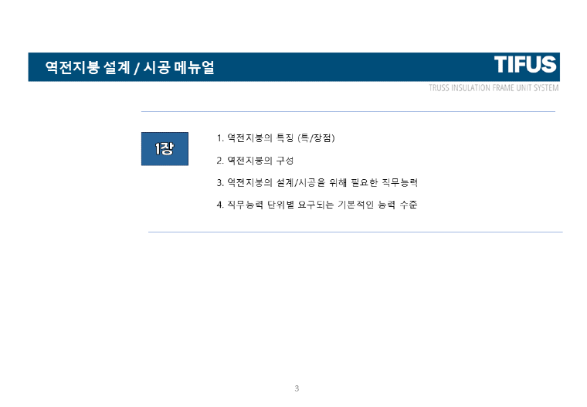Select the line 3. 역전지붕의 설계/시공을 위해 필요한 직무능력
This screenshot has width=587, height=407.
317,183
